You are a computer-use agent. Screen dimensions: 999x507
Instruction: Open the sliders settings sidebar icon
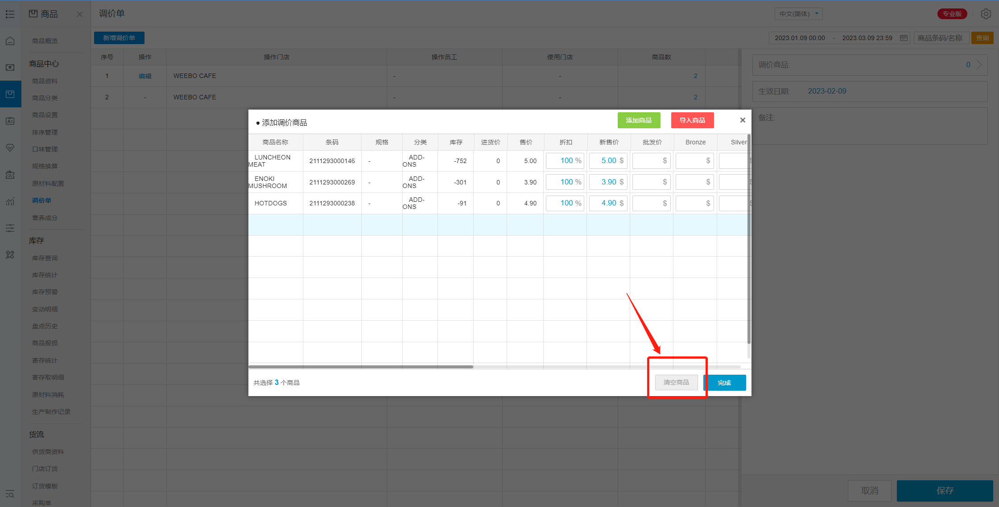10,228
